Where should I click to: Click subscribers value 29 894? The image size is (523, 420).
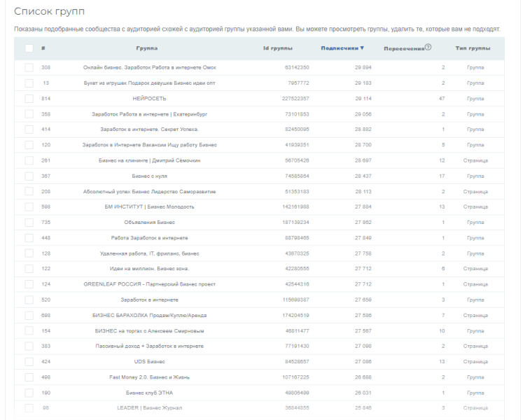(363, 67)
